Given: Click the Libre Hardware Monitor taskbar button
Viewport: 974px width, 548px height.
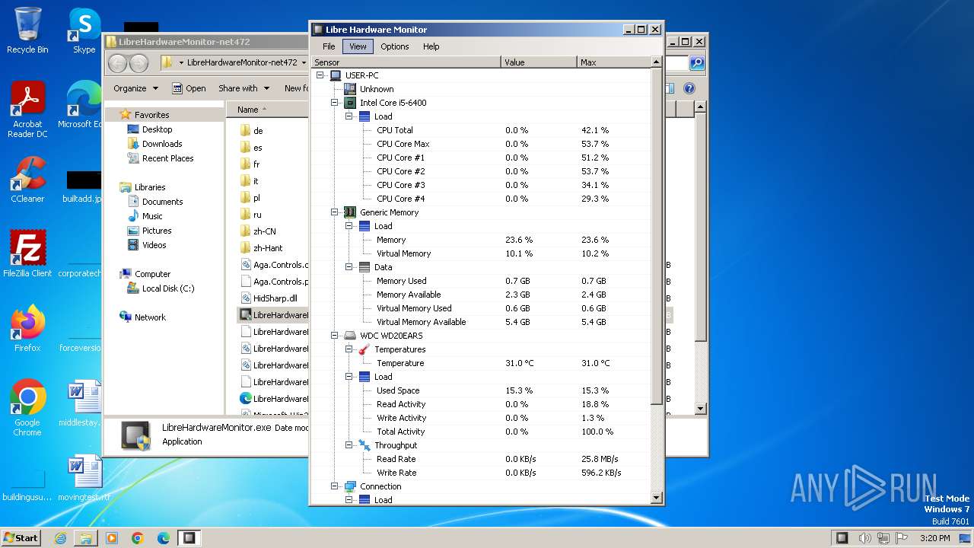Looking at the screenshot, I should [189, 538].
